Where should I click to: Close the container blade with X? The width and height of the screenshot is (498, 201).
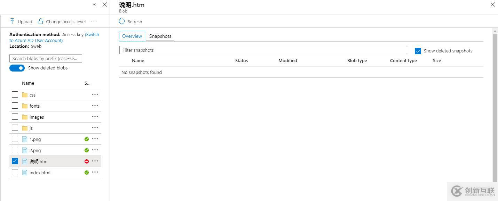(x=105, y=5)
